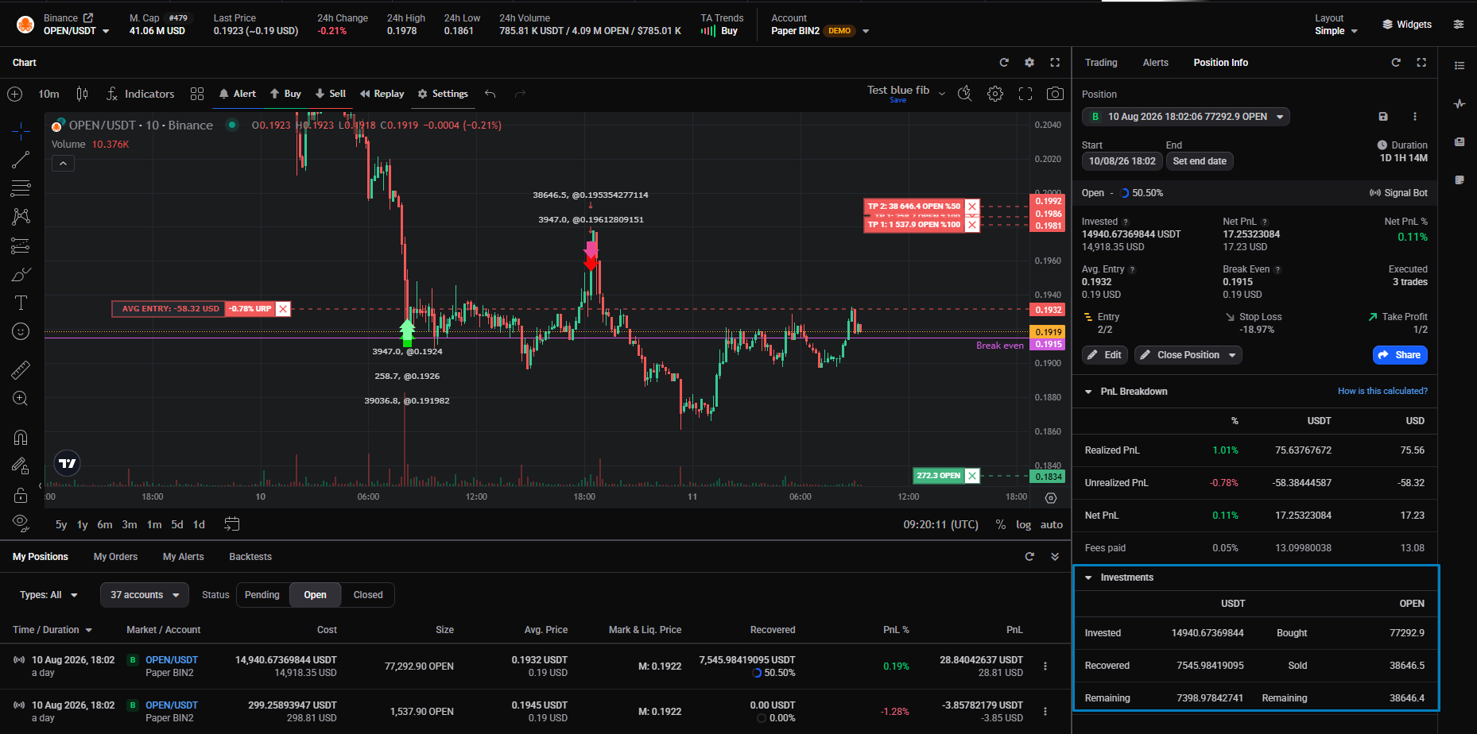
Task: Take a chart snapshot with camera icon
Action: tap(1055, 94)
